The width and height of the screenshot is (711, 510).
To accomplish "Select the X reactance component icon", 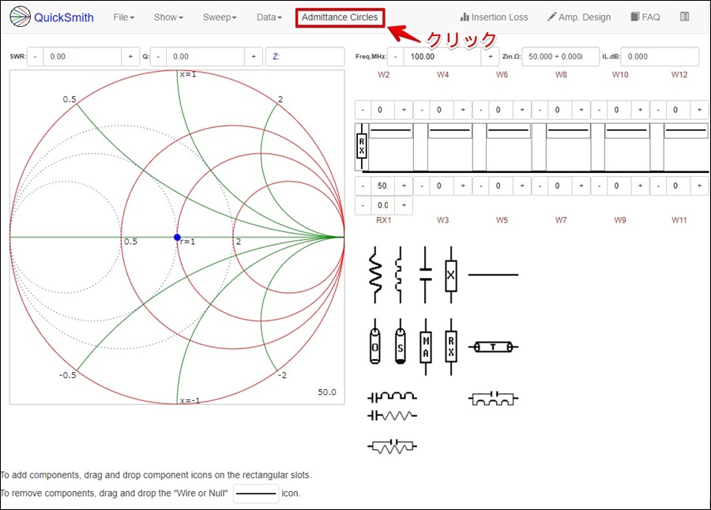I will (x=451, y=276).
